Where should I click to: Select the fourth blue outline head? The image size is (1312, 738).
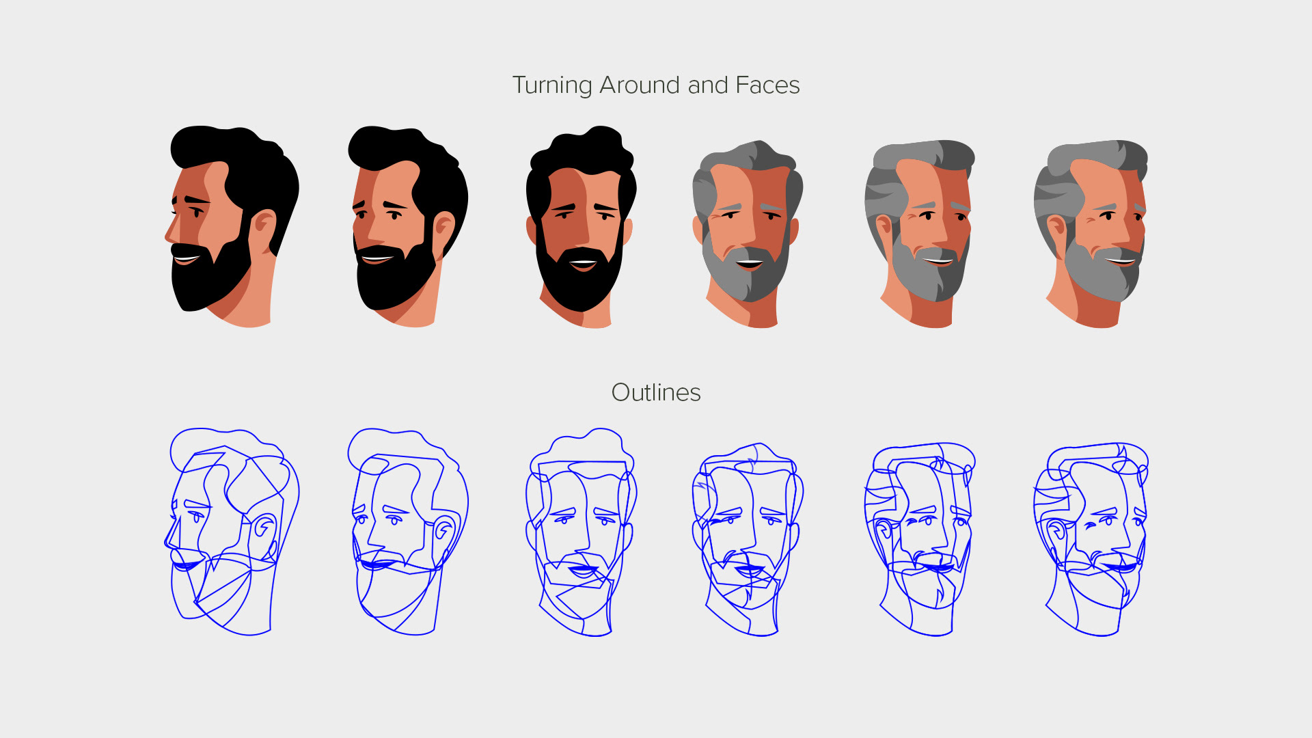click(748, 540)
